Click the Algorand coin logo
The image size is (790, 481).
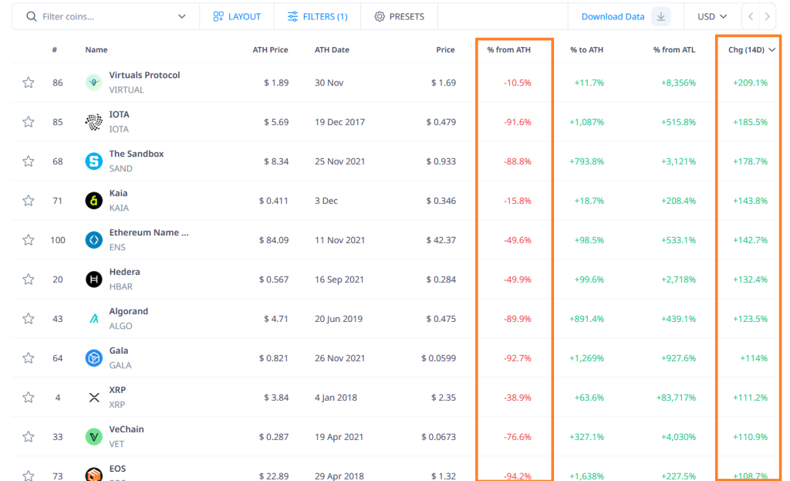(93, 318)
